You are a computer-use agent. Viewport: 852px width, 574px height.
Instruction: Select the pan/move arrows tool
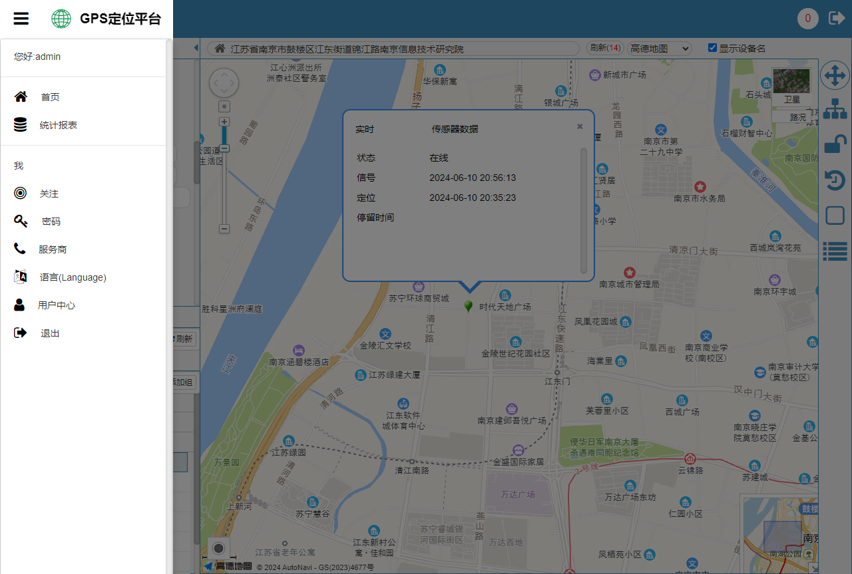pyautogui.click(x=835, y=76)
